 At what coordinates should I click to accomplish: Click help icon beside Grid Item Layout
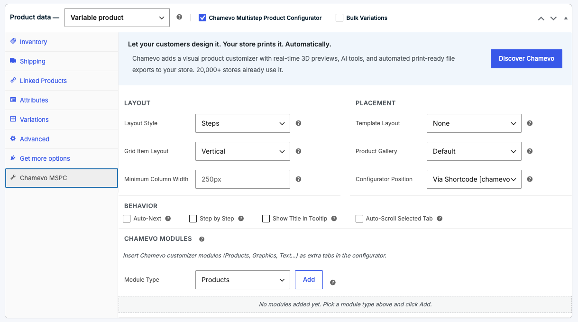click(299, 151)
